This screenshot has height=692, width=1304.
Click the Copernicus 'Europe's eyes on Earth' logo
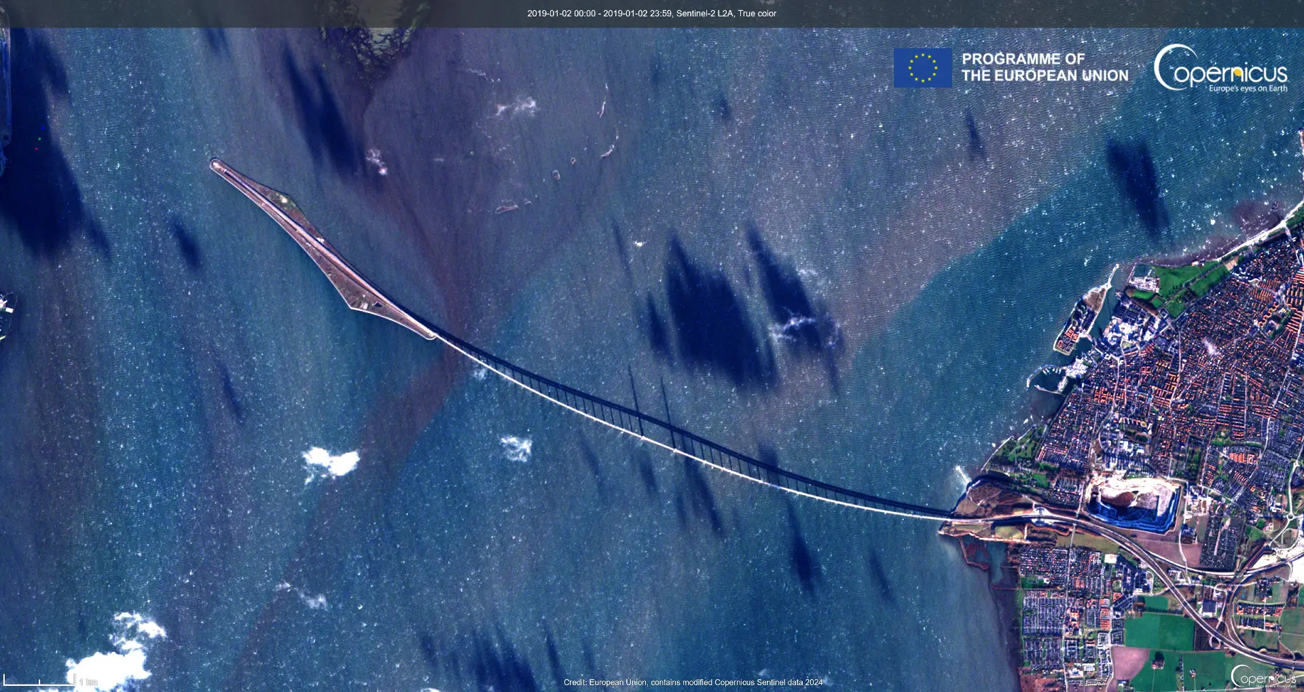1220,69
